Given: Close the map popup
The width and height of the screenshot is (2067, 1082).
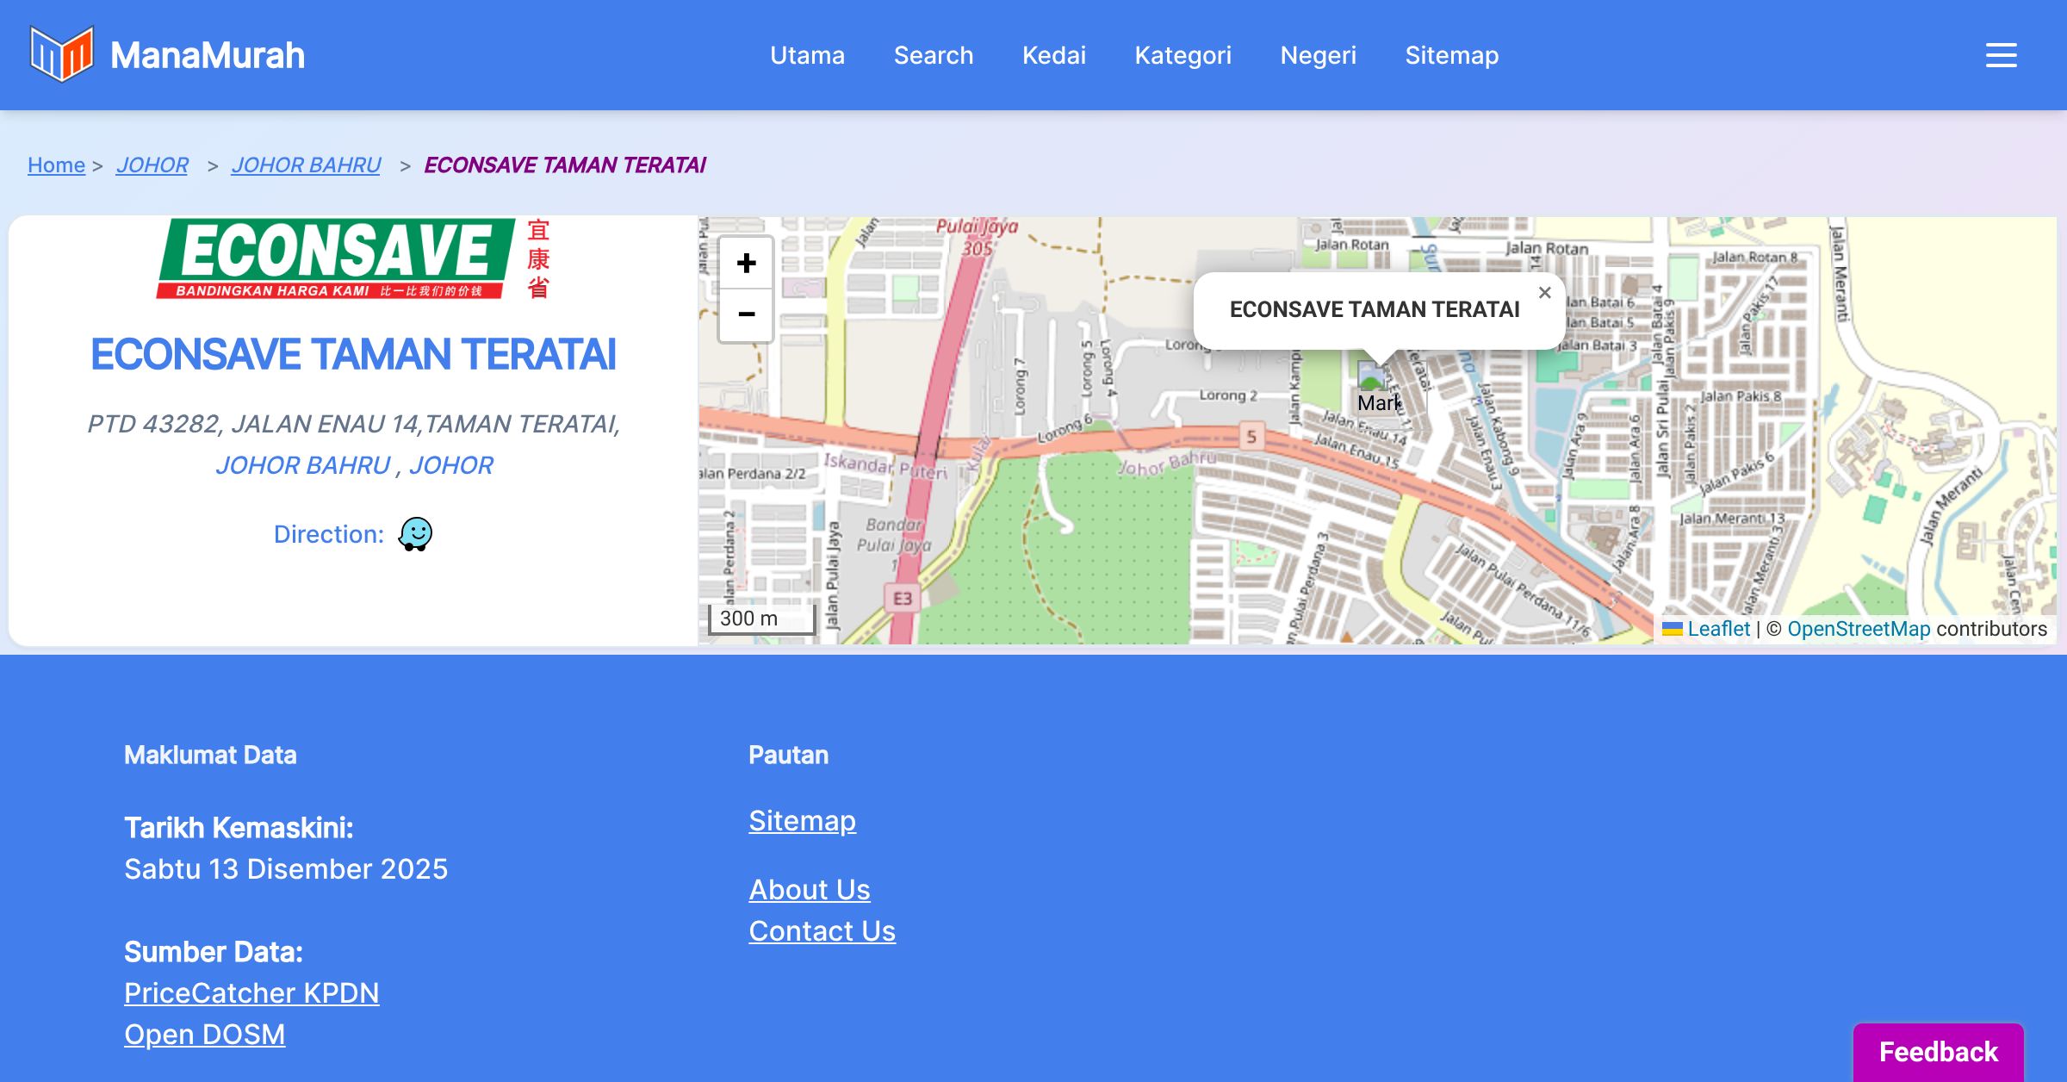Looking at the screenshot, I should pos(1544,293).
